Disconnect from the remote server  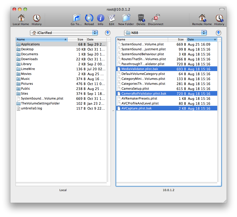(156, 18)
